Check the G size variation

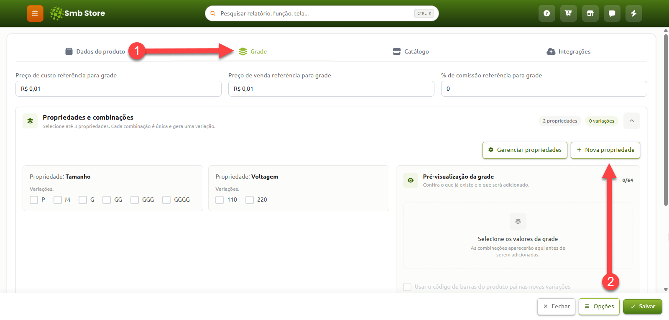(x=83, y=200)
